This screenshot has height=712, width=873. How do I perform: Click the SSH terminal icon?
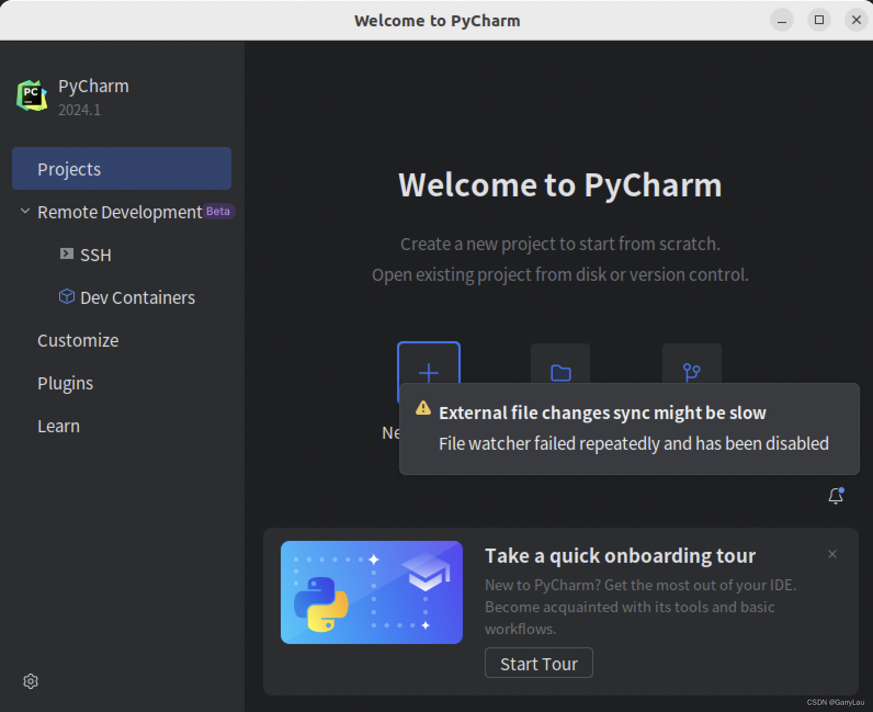pyautogui.click(x=66, y=253)
